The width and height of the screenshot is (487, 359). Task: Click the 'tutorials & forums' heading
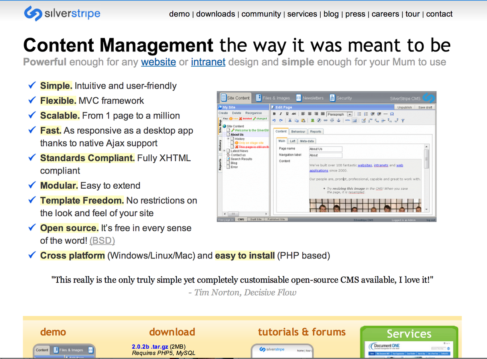click(x=302, y=332)
